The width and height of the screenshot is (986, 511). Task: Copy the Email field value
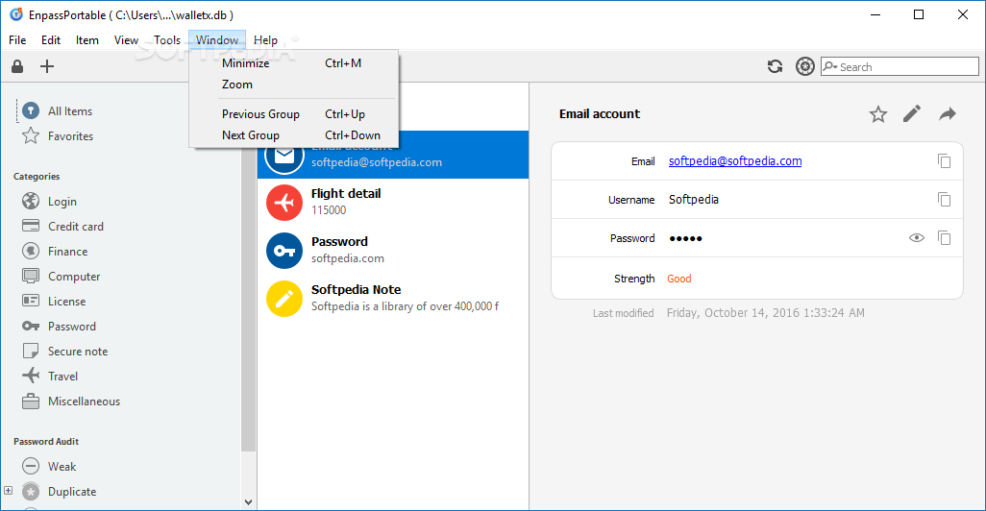tap(944, 161)
